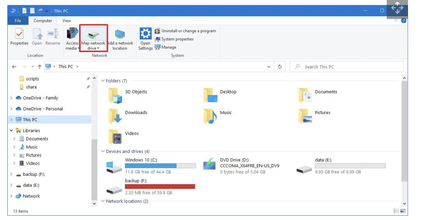This screenshot has height=220, width=422.
Task: Select the Computer ribbon tab
Action: [43, 21]
